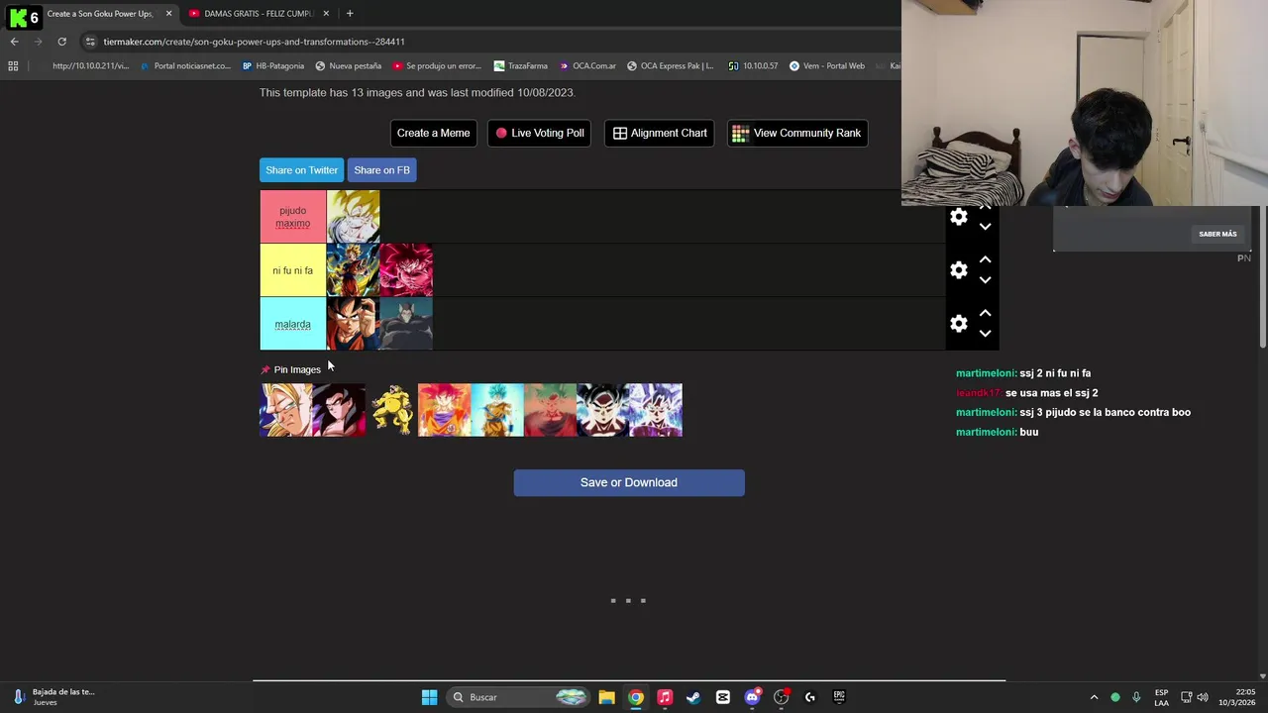Image resolution: width=1268 pixels, height=713 pixels.
Task: Open the microphone tray icon
Action: pyautogui.click(x=1136, y=697)
